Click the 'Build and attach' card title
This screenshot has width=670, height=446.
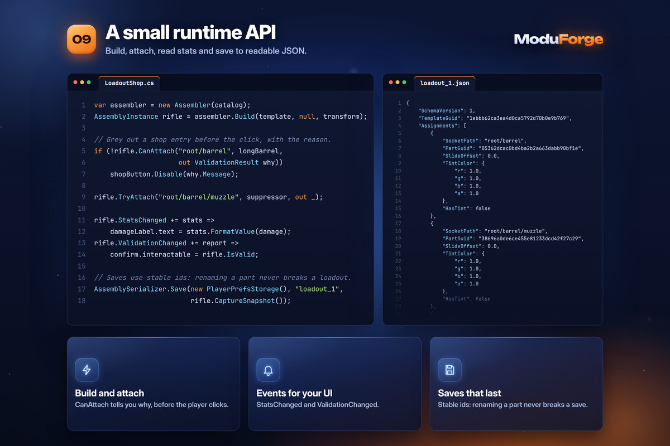(x=109, y=393)
